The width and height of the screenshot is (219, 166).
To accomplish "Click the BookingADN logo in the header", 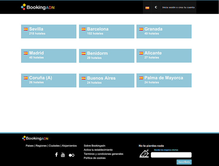I will (x=37, y=7).
